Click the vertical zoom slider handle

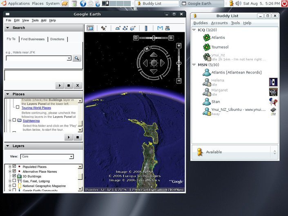pyautogui.click(x=179, y=63)
